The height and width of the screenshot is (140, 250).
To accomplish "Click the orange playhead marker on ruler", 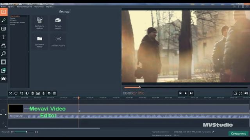I will pos(79,98).
